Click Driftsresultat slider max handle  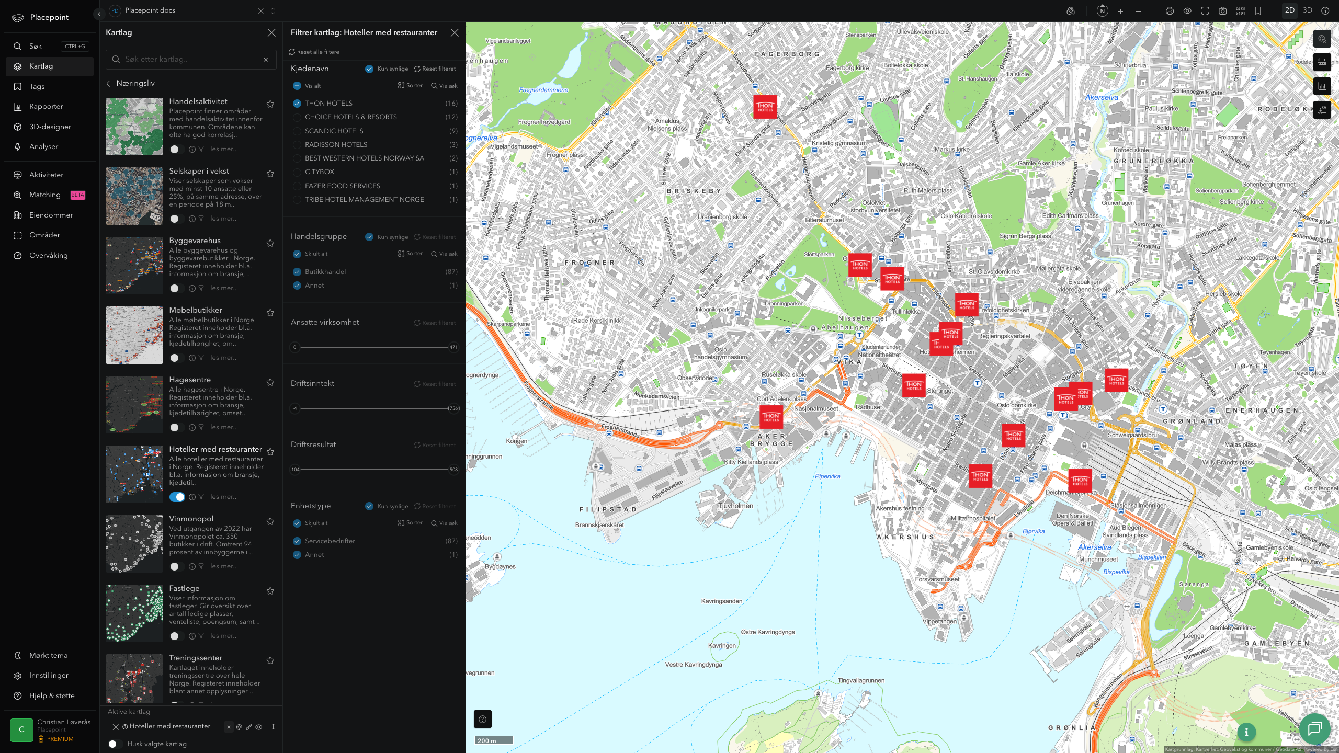[453, 470]
